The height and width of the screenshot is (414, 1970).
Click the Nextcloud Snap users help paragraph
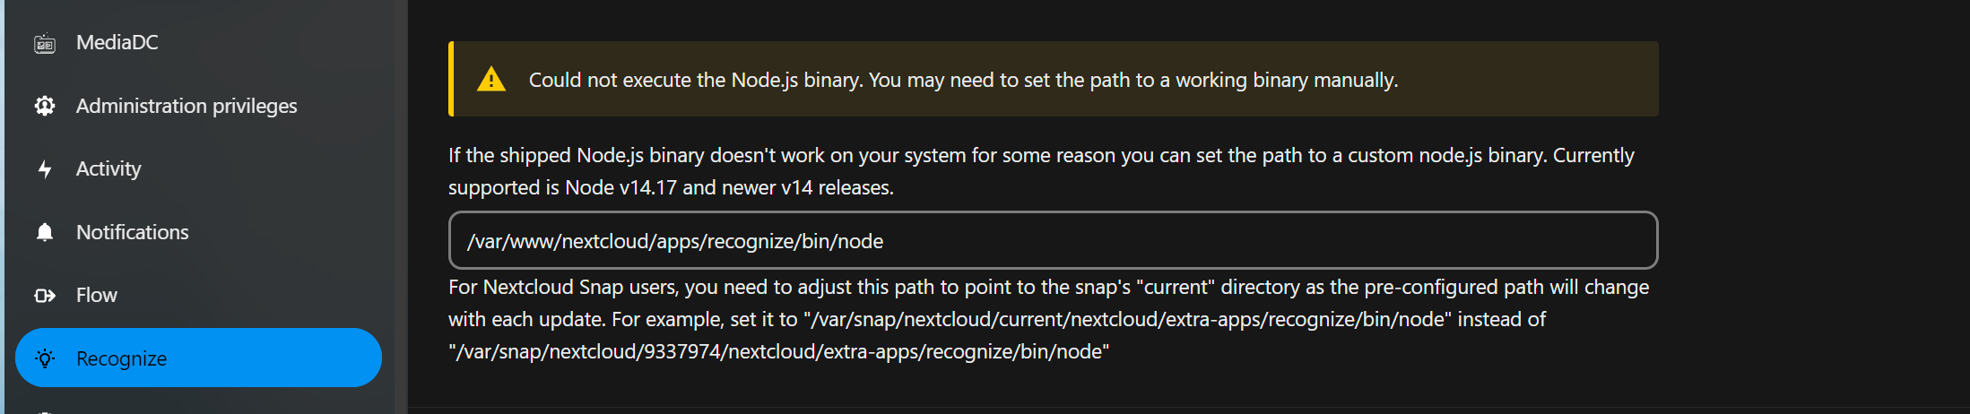(x=1049, y=319)
